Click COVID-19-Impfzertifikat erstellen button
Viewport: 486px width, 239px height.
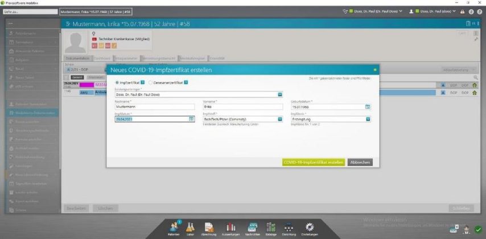(x=313, y=162)
